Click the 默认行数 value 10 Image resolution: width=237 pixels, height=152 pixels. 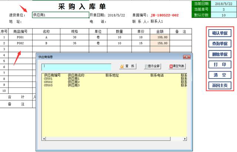click(224, 15)
